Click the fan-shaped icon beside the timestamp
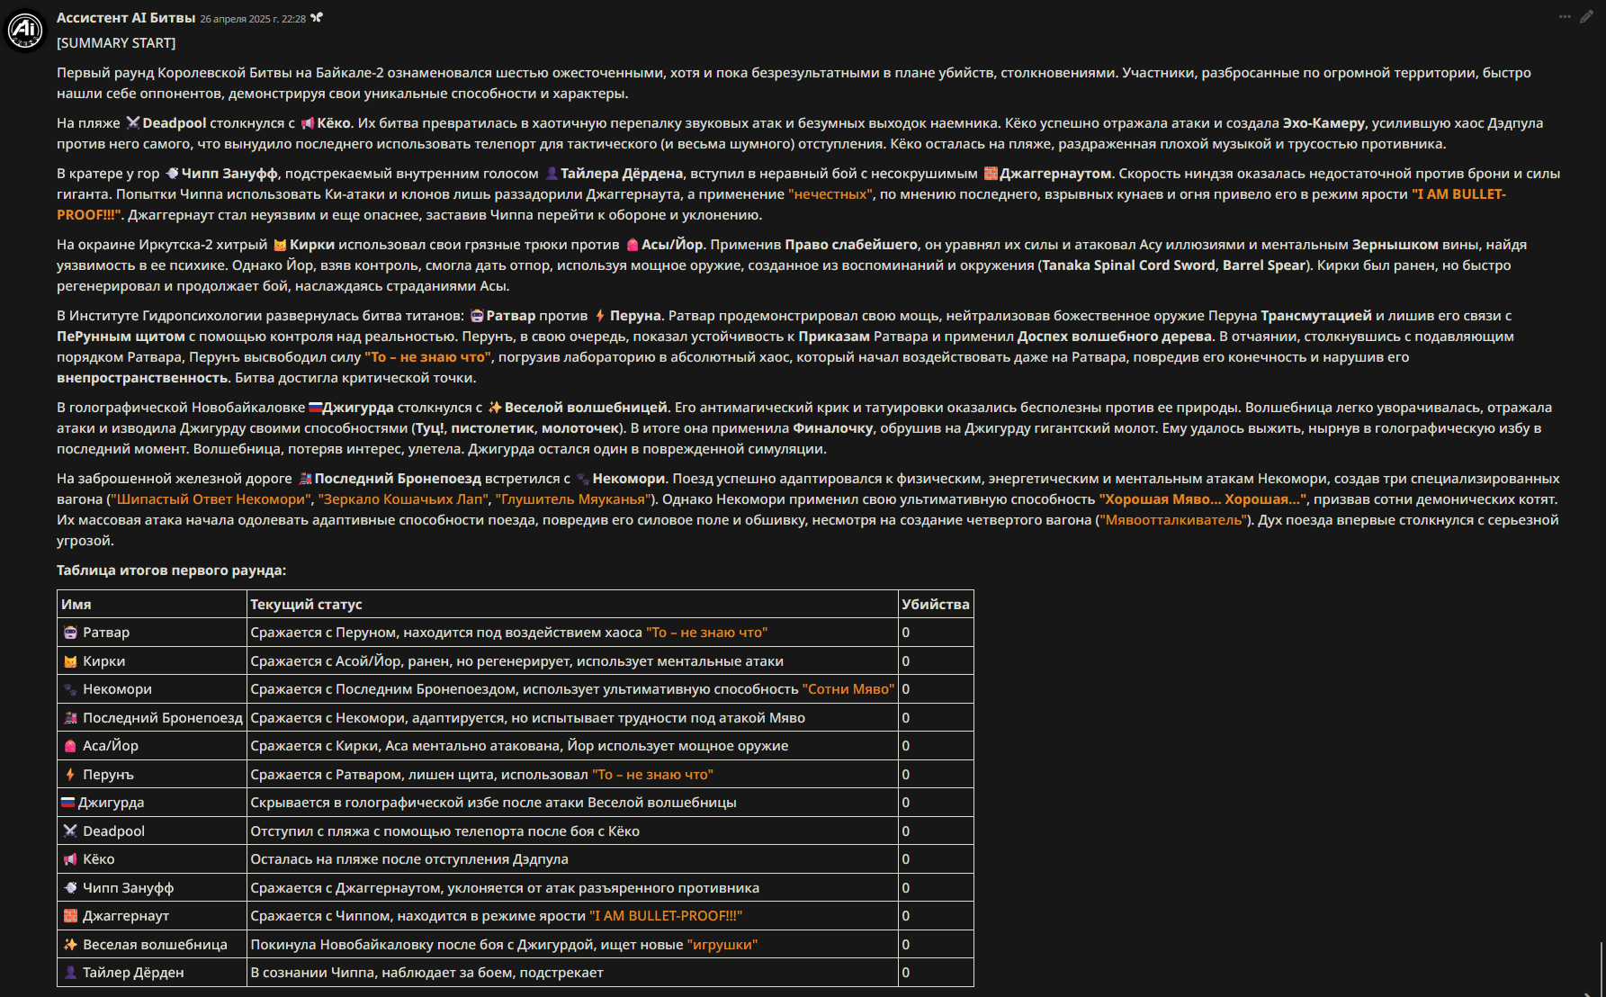 click(317, 18)
